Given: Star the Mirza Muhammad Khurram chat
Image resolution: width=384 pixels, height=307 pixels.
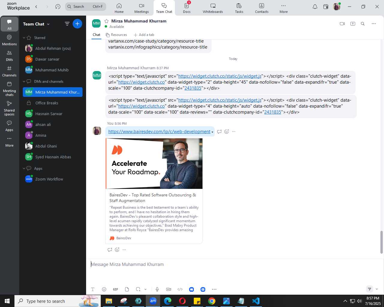Looking at the screenshot, I should (106, 21).
